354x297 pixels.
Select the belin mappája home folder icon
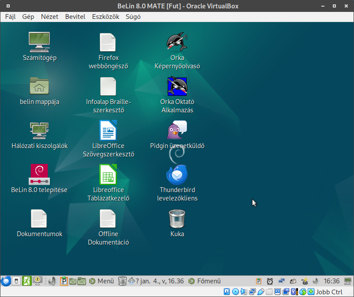[x=40, y=91]
